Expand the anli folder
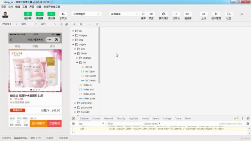251x141 pixels. click(x=75, y=49)
